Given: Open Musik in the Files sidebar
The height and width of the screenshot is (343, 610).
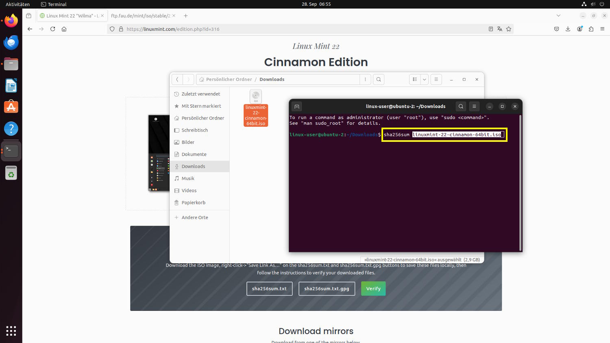Looking at the screenshot, I should tap(200, 178).
